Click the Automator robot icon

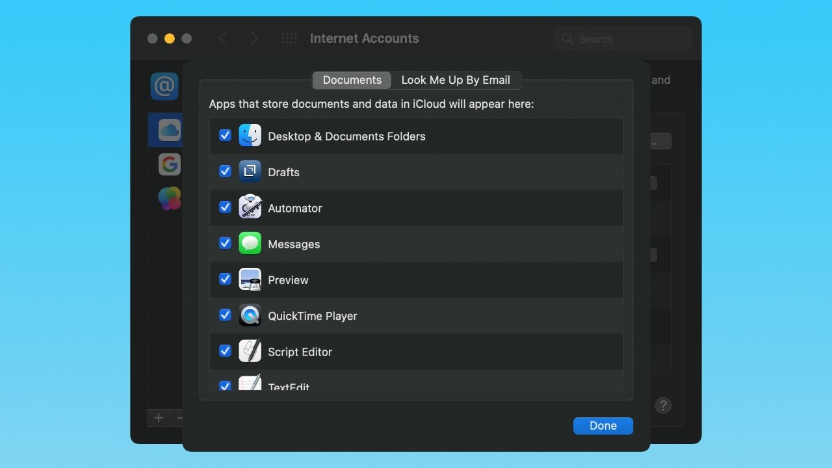tap(250, 207)
